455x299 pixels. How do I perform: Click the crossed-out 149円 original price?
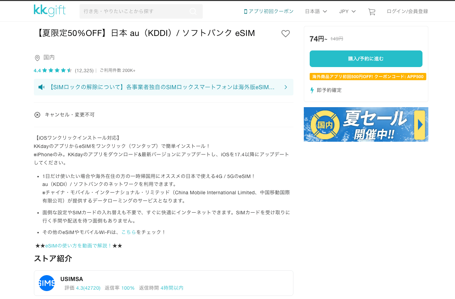point(337,39)
